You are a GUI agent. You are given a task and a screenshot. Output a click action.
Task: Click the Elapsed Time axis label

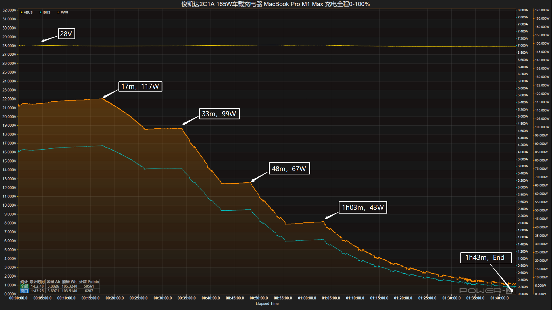tap(267, 303)
